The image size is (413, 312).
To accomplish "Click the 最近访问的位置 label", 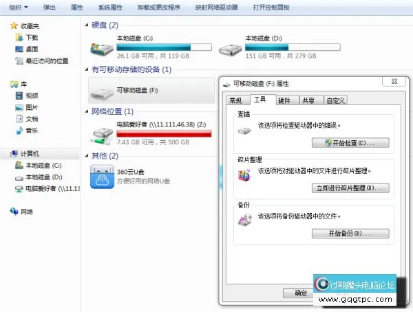I will (x=47, y=60).
